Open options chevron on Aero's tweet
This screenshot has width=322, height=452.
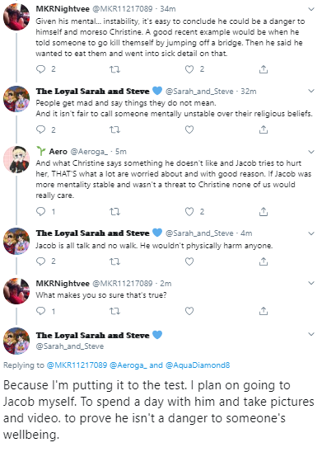click(x=311, y=152)
